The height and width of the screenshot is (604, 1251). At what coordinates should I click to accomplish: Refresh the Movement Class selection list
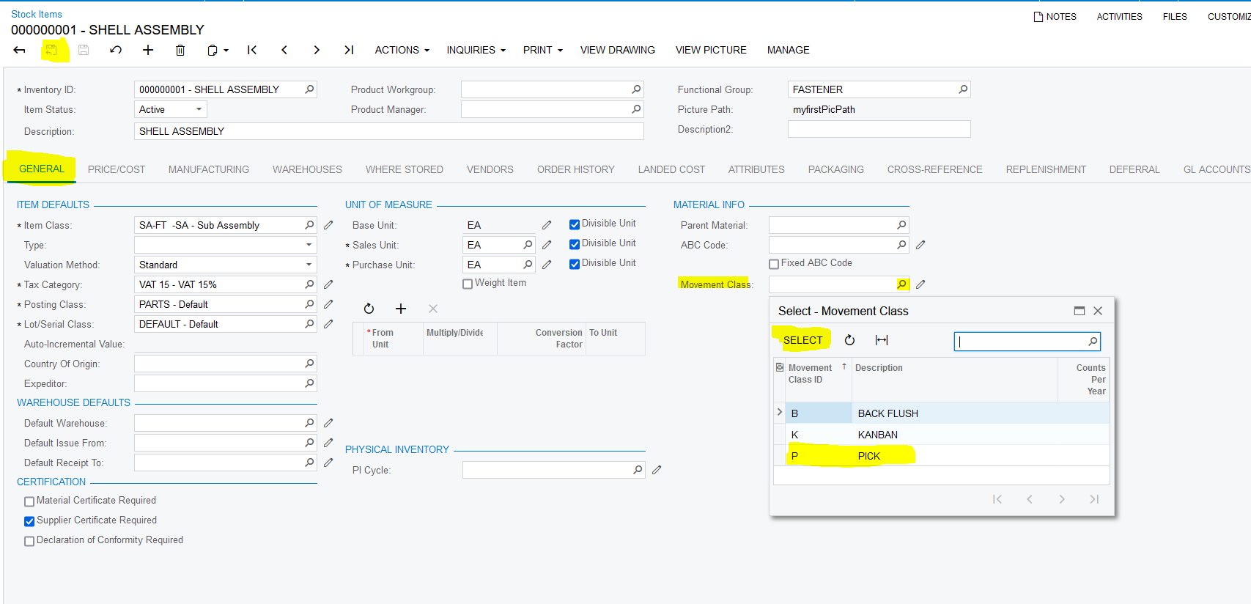click(x=849, y=340)
